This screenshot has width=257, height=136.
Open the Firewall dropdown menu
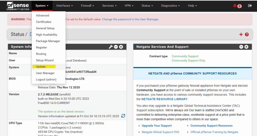coord(87,6)
